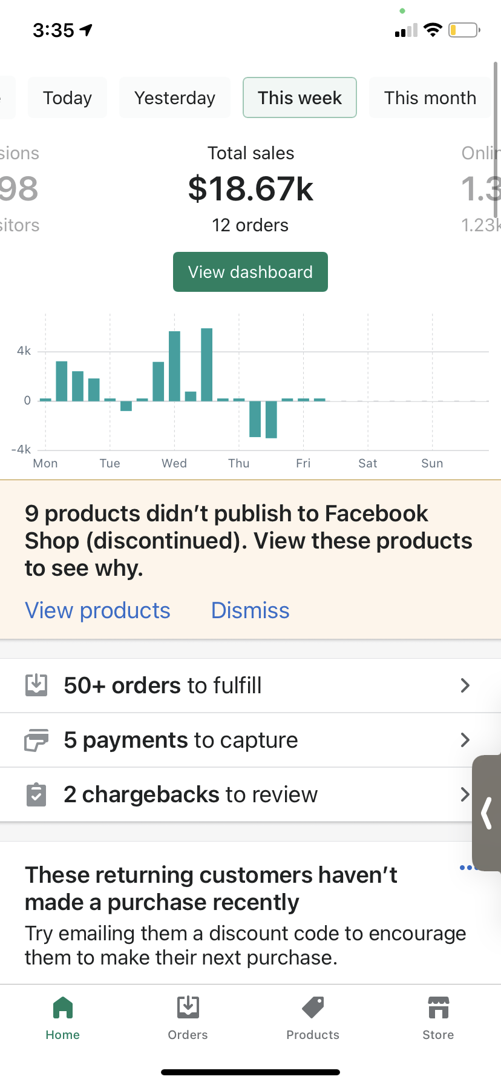Tap the tallest Wednesday sales bar
The image size is (501, 1085).
(207, 364)
